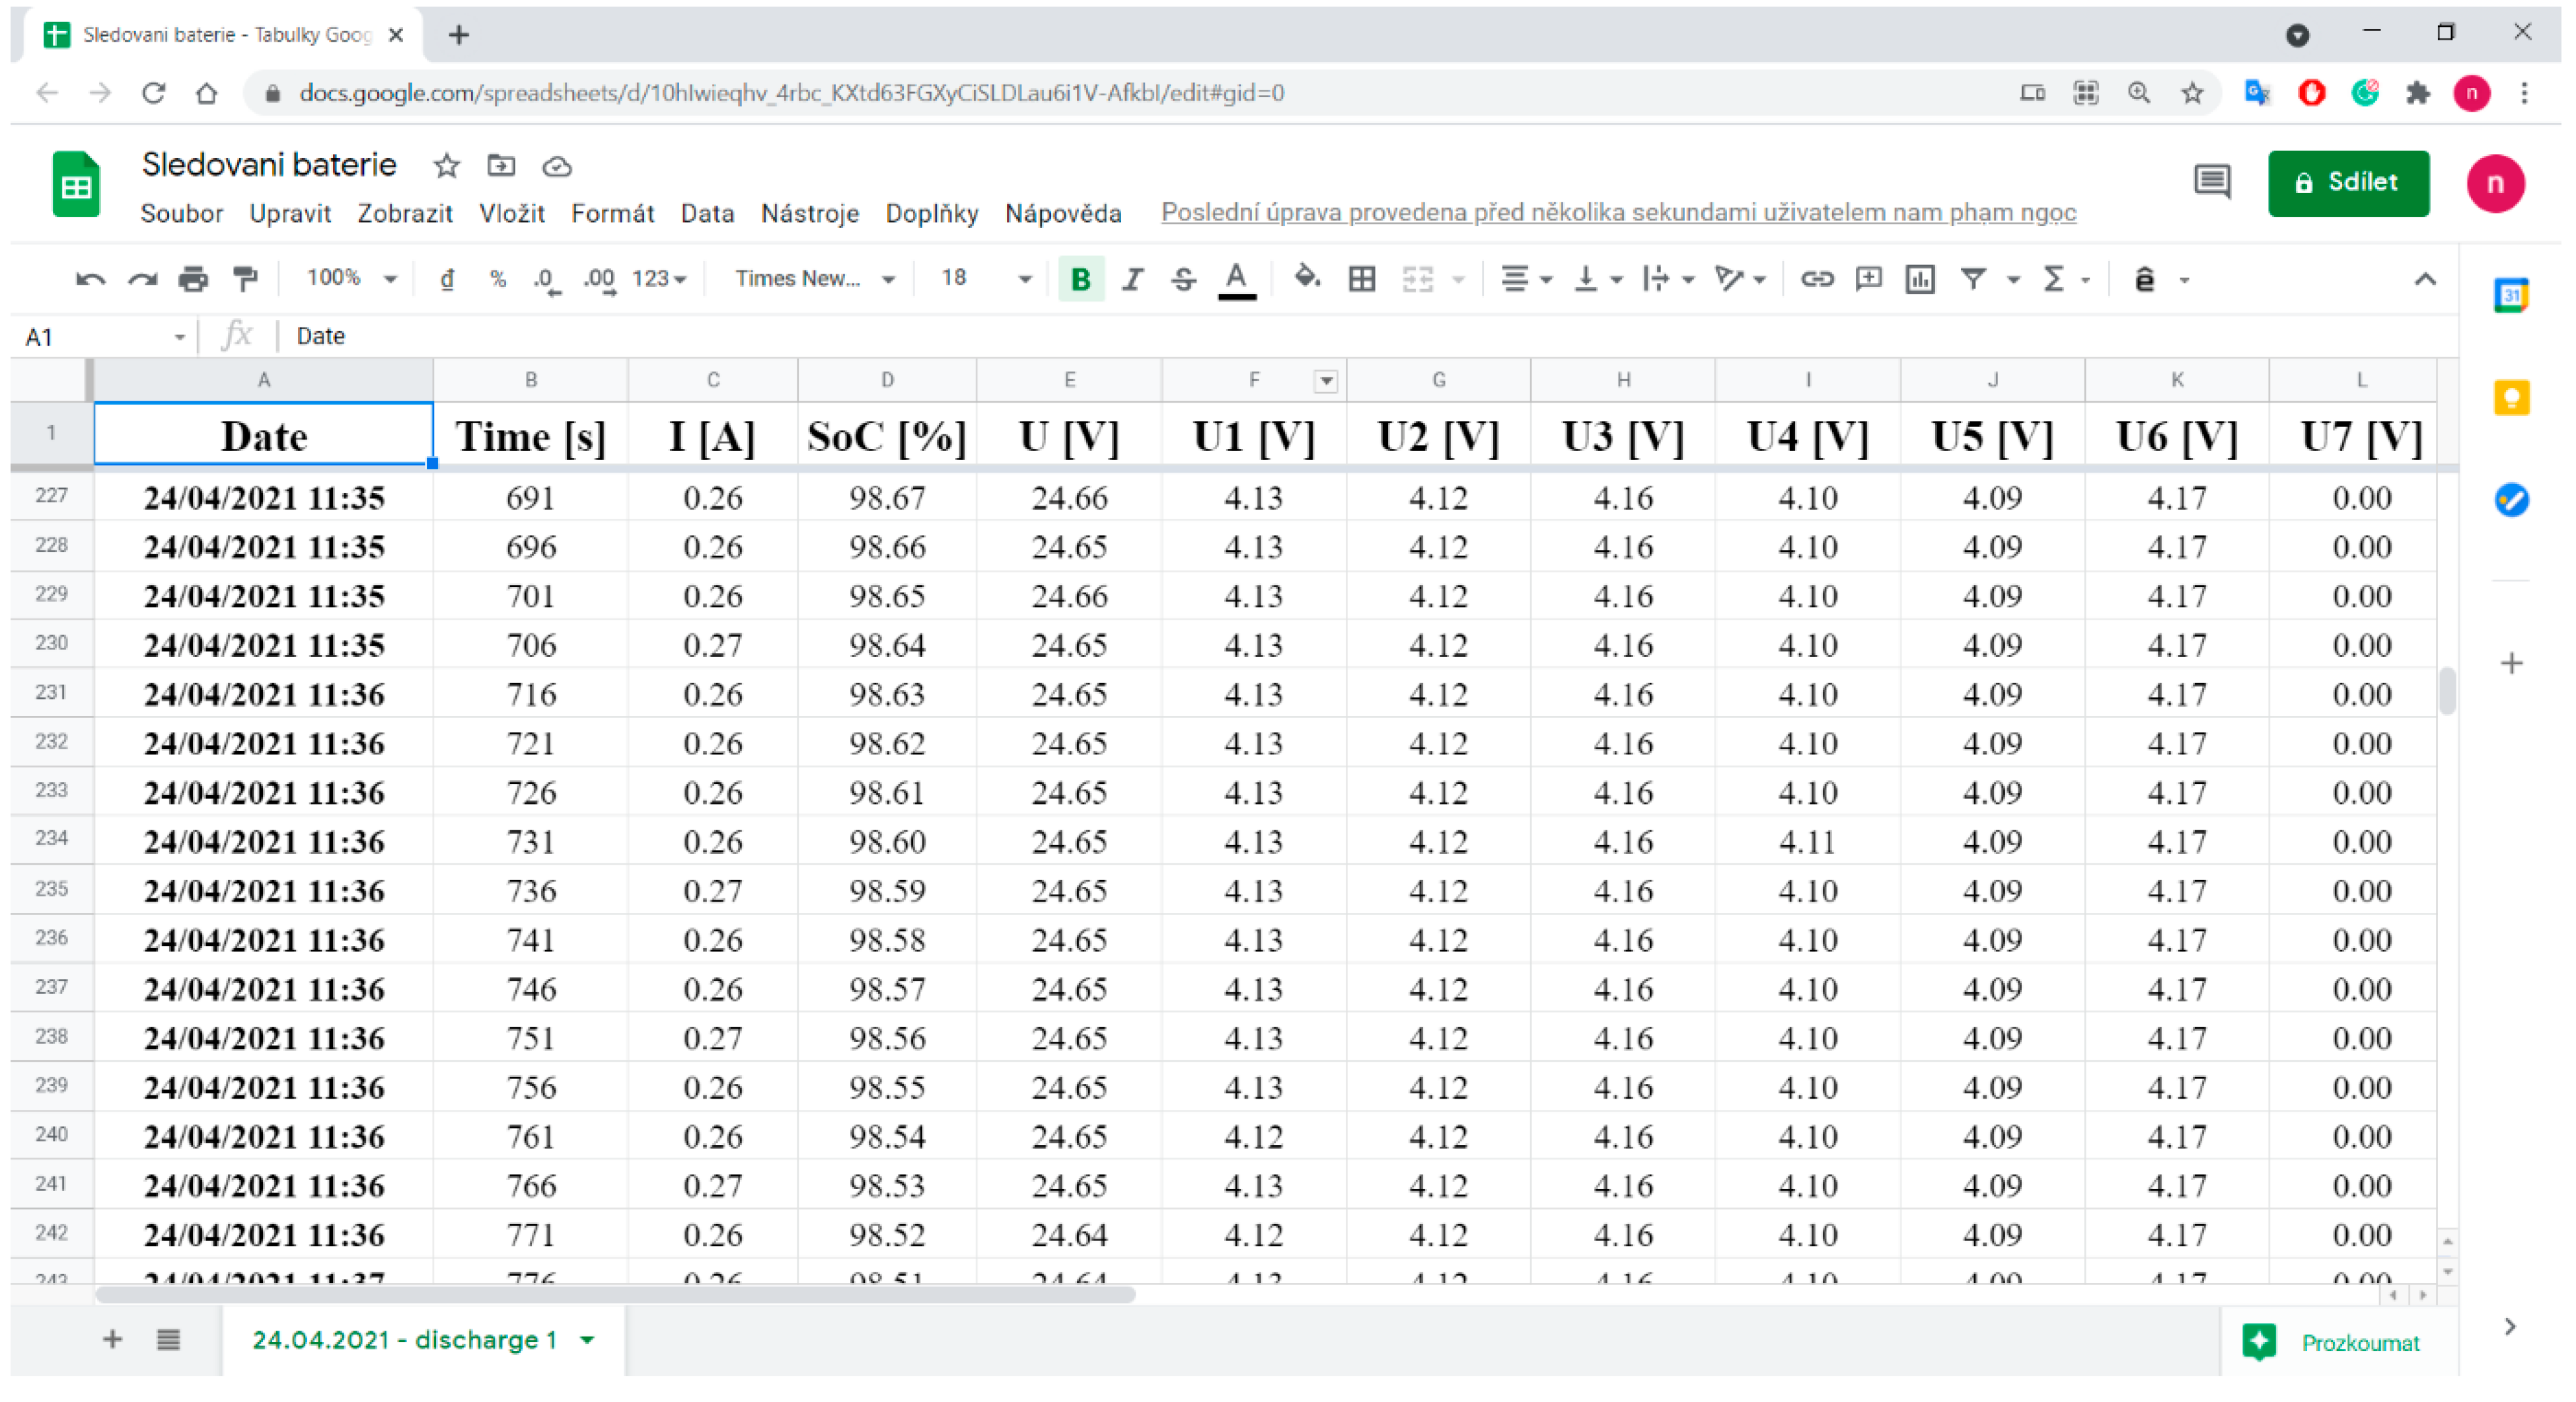The height and width of the screenshot is (1402, 2576).
Task: Open the Formát menu
Action: (612, 213)
